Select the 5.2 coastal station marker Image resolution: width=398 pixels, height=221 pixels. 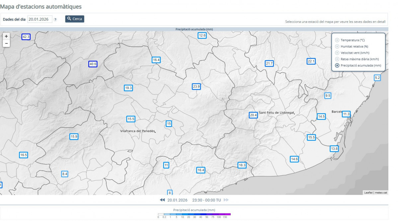tap(377, 78)
